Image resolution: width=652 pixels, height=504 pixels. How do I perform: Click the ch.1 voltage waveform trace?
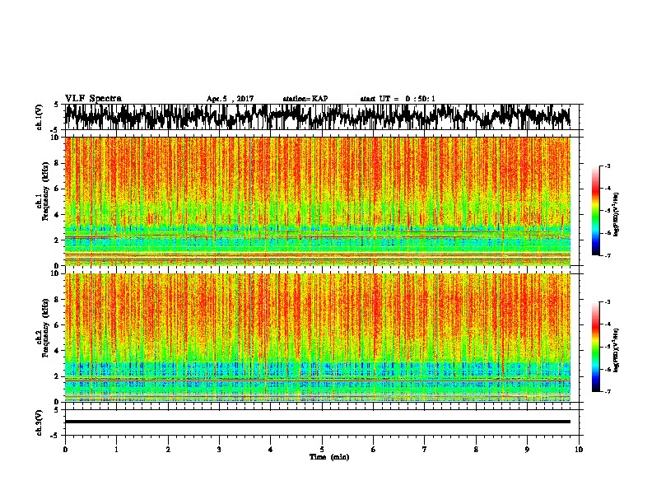tap(317, 116)
